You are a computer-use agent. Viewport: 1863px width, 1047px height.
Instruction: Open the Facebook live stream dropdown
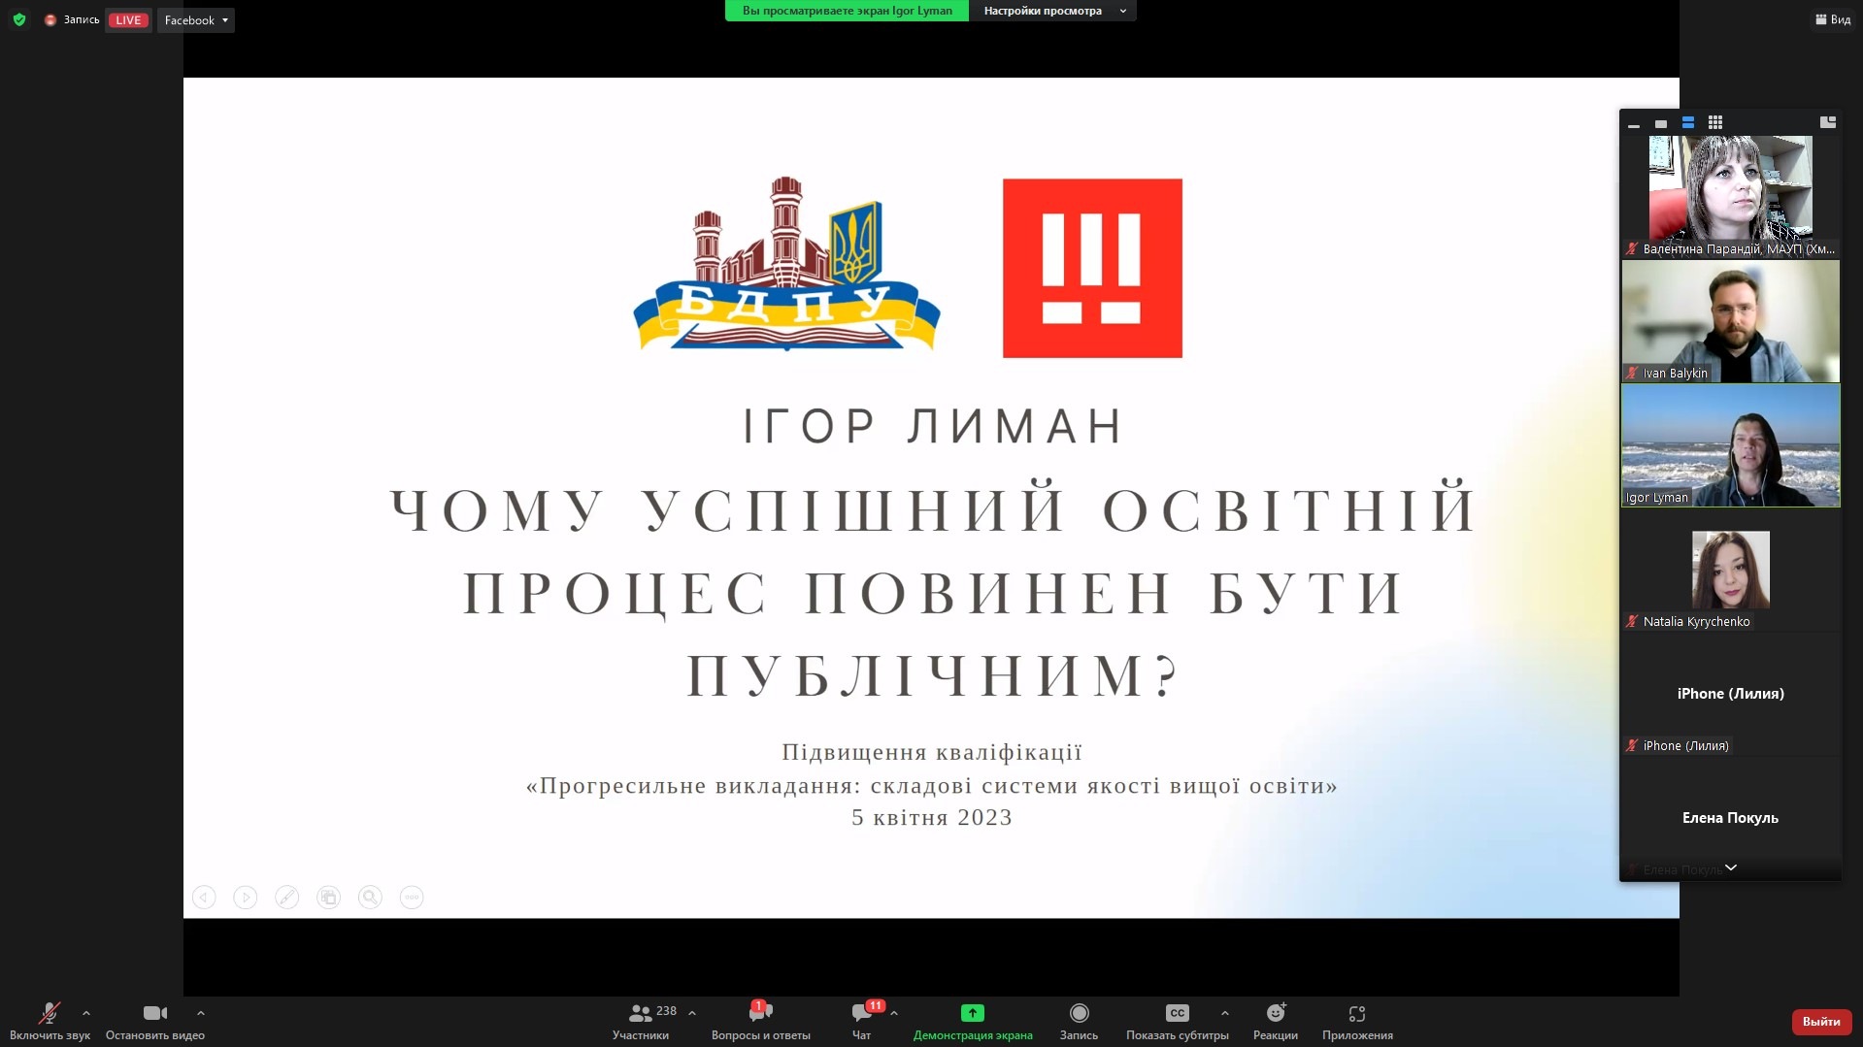click(196, 20)
